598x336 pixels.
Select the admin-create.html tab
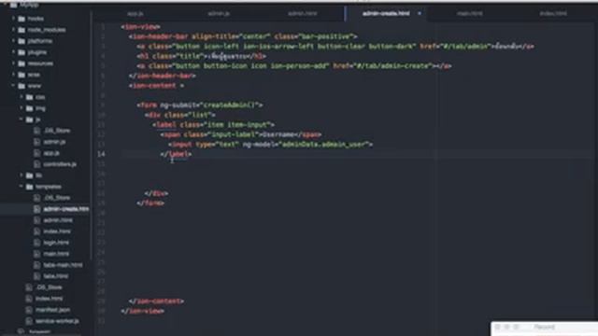tap(386, 14)
